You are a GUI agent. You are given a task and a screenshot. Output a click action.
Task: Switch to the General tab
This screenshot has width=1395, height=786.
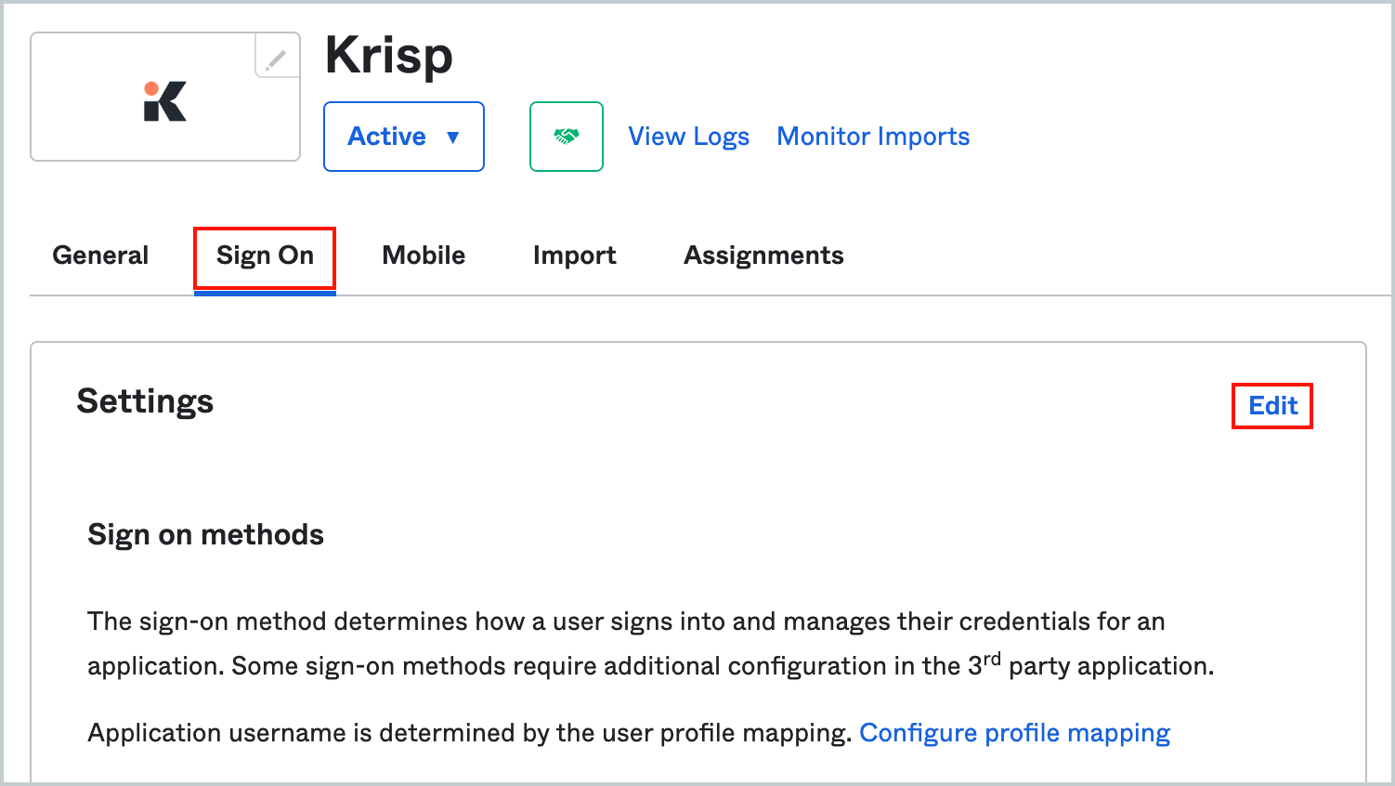(100, 255)
